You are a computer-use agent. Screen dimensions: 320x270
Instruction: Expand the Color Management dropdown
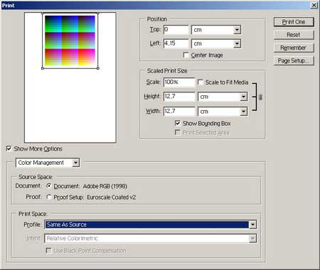point(48,163)
